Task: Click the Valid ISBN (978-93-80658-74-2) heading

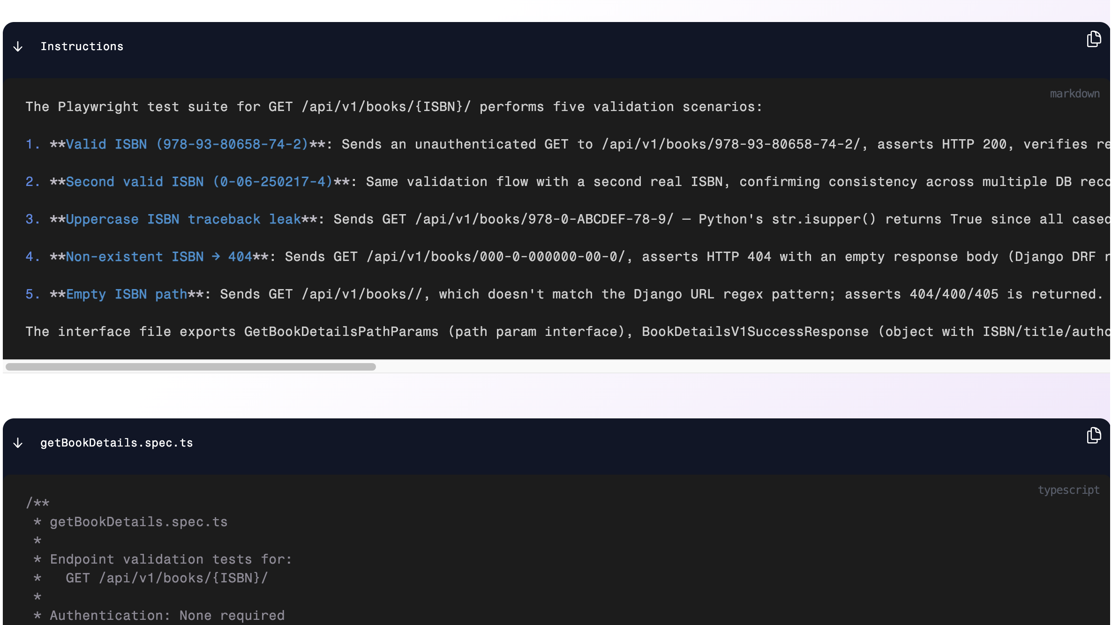Action: coord(187,144)
